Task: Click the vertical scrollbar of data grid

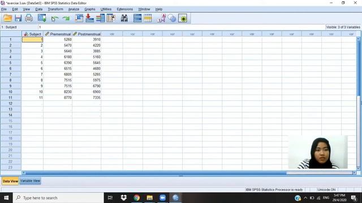Action: [359, 103]
